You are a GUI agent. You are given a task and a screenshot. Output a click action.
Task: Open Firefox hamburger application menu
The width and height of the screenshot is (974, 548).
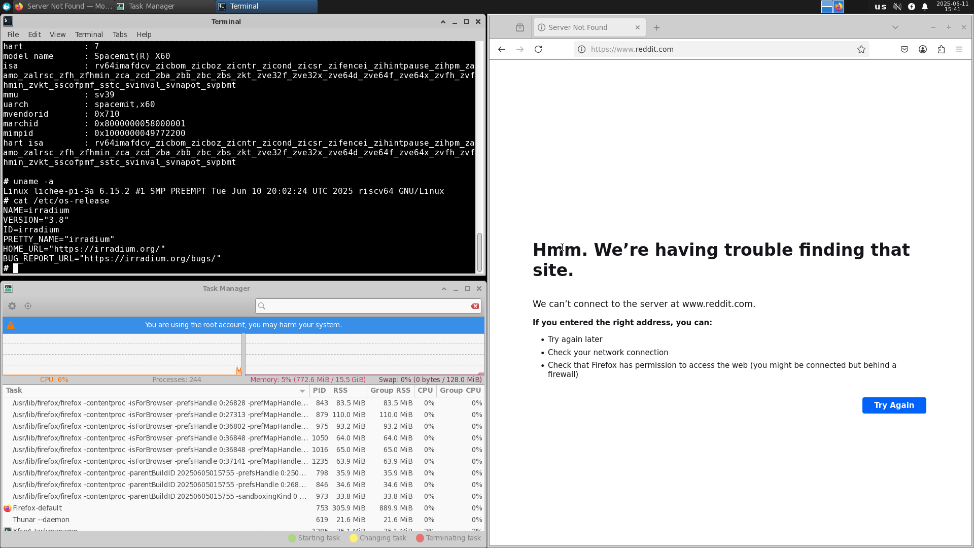[959, 49]
